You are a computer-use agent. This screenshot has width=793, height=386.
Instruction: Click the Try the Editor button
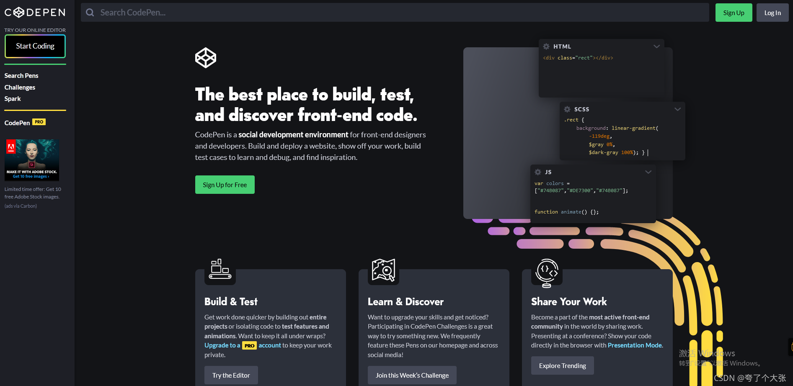(231, 375)
